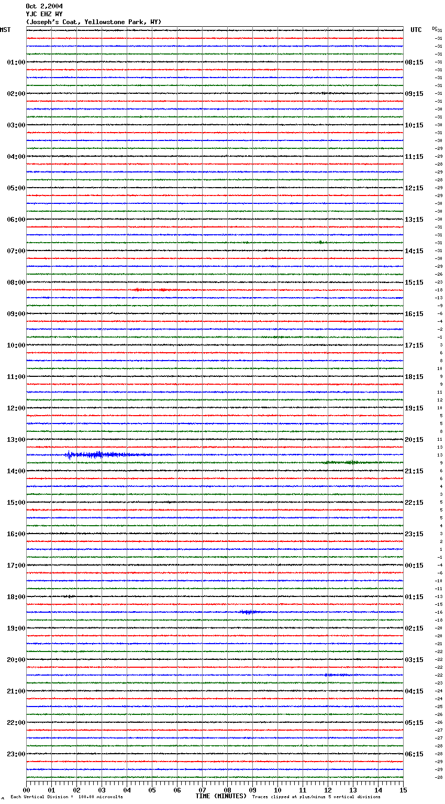Click the "TIME (MINUTES)" axis title
The width and height of the screenshot is (445, 804).
[221, 796]
